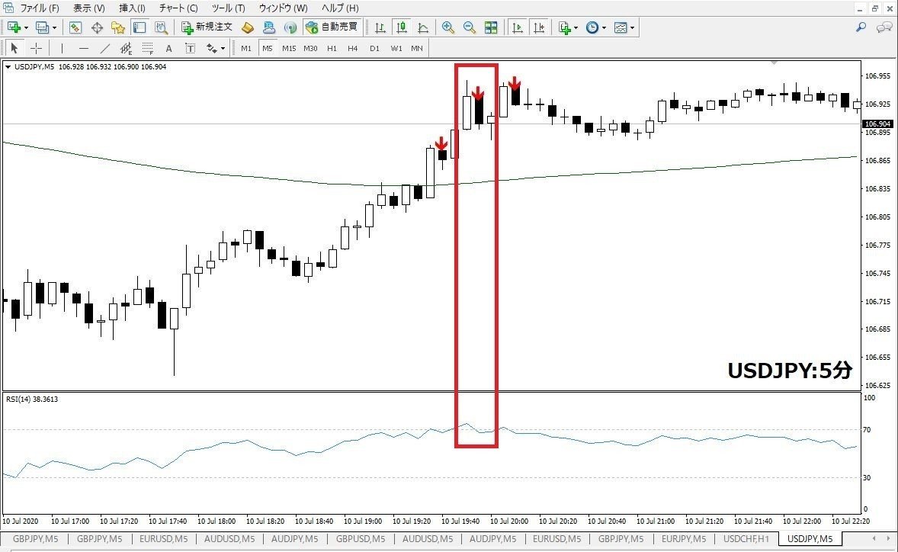Expand the periods clock dropdown arrow
898x552 pixels.
[x=604, y=27]
